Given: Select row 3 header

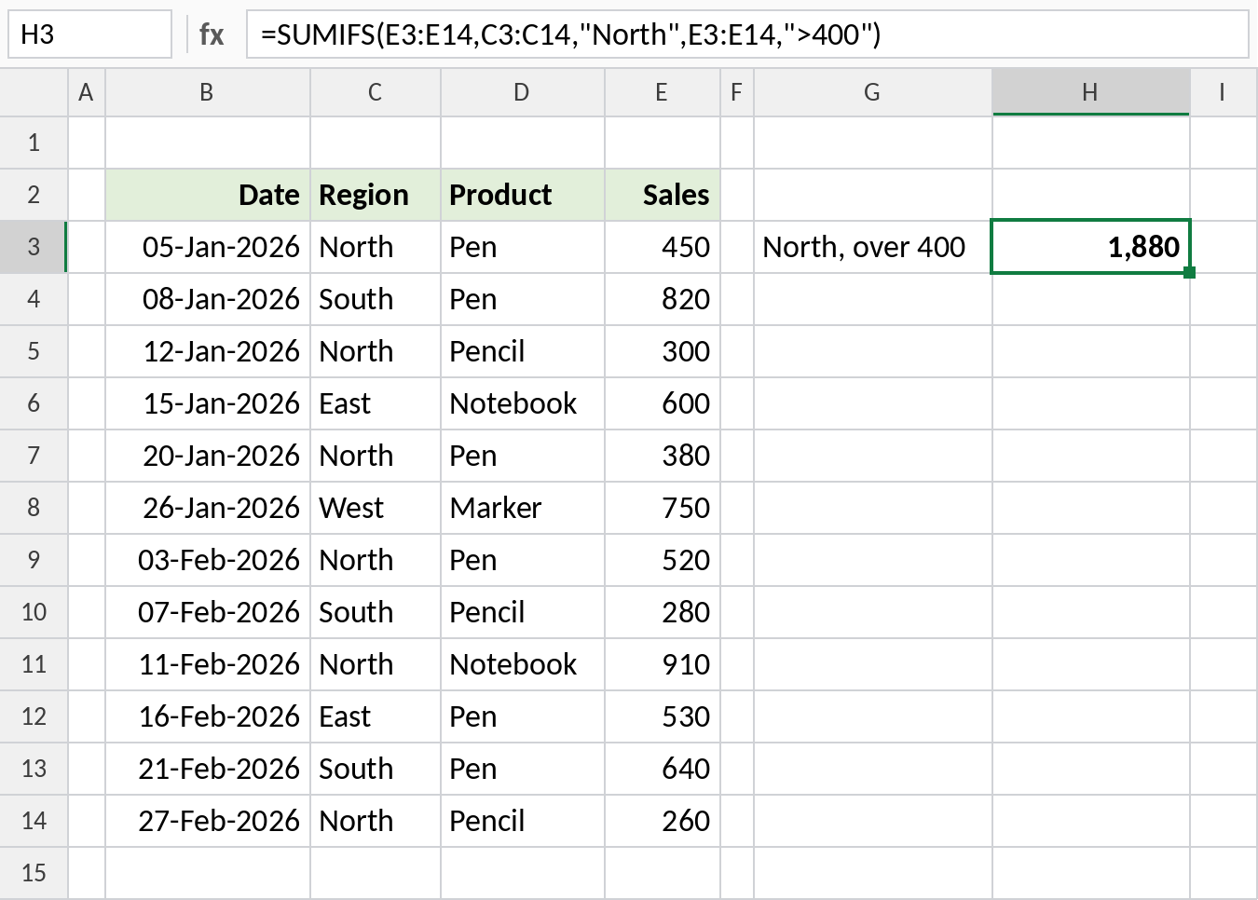Looking at the screenshot, I should pos(34,247).
